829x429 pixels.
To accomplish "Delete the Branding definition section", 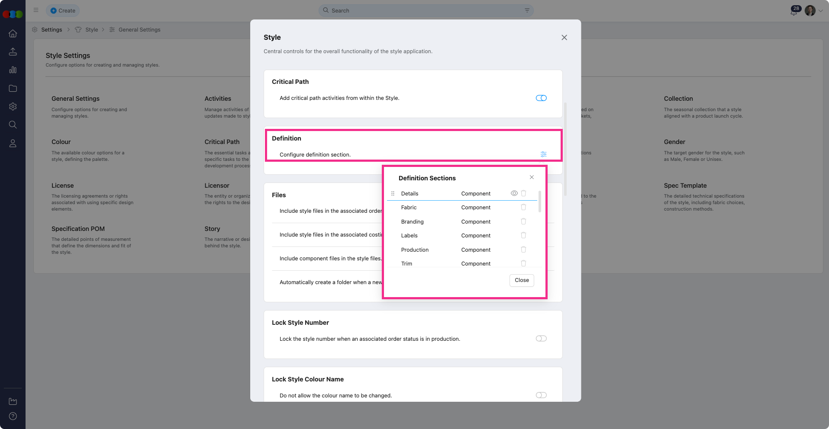I will click(x=523, y=221).
